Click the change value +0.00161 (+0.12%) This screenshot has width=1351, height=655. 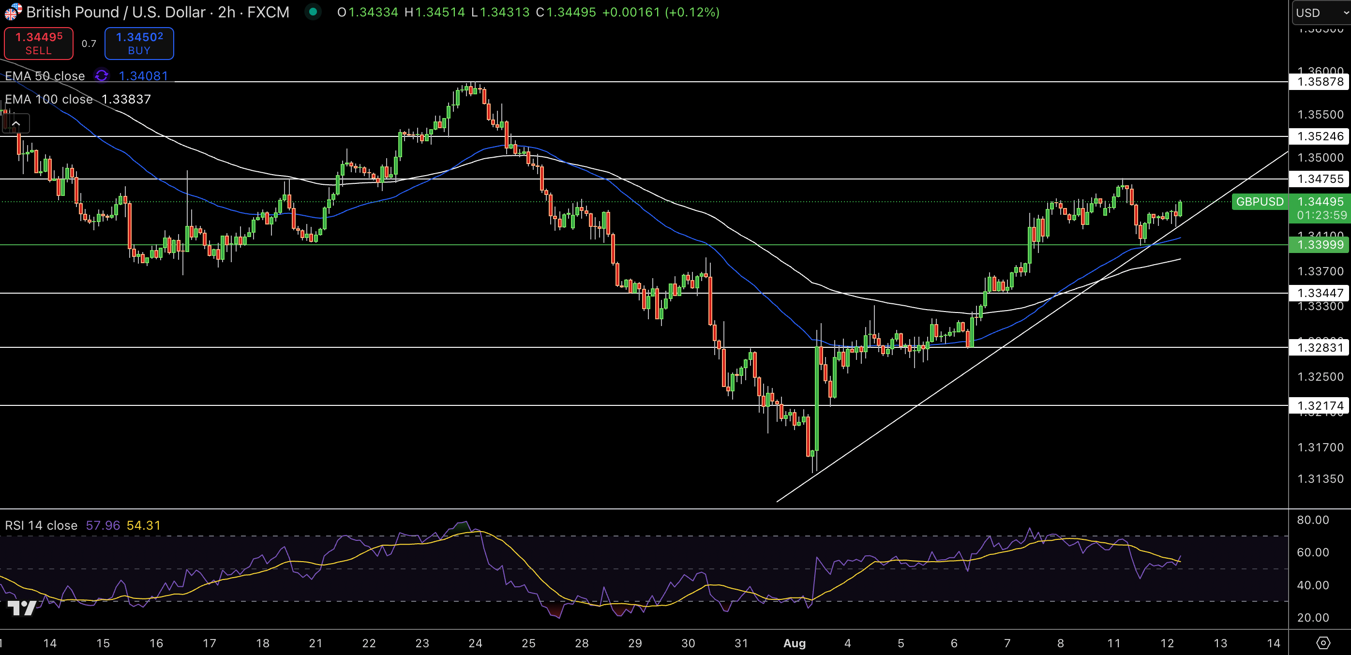click(x=661, y=12)
